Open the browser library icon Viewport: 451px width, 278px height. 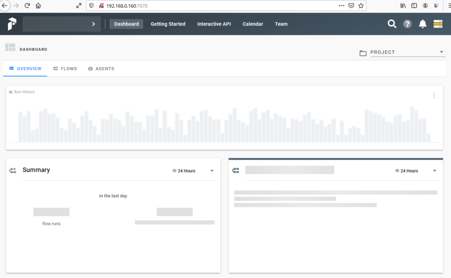point(403,6)
